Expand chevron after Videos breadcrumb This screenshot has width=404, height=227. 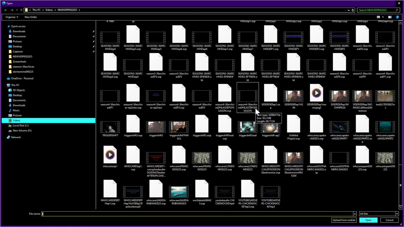[x=55, y=10]
